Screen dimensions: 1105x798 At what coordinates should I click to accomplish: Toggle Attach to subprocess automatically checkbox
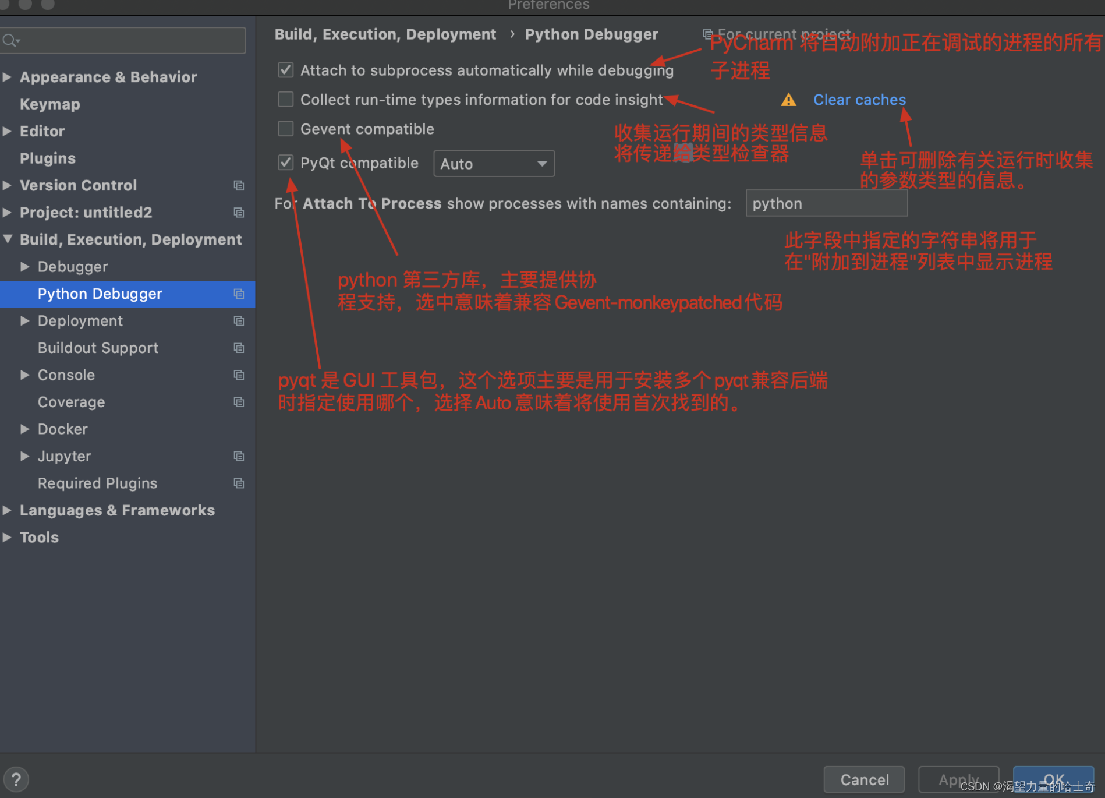coord(285,70)
